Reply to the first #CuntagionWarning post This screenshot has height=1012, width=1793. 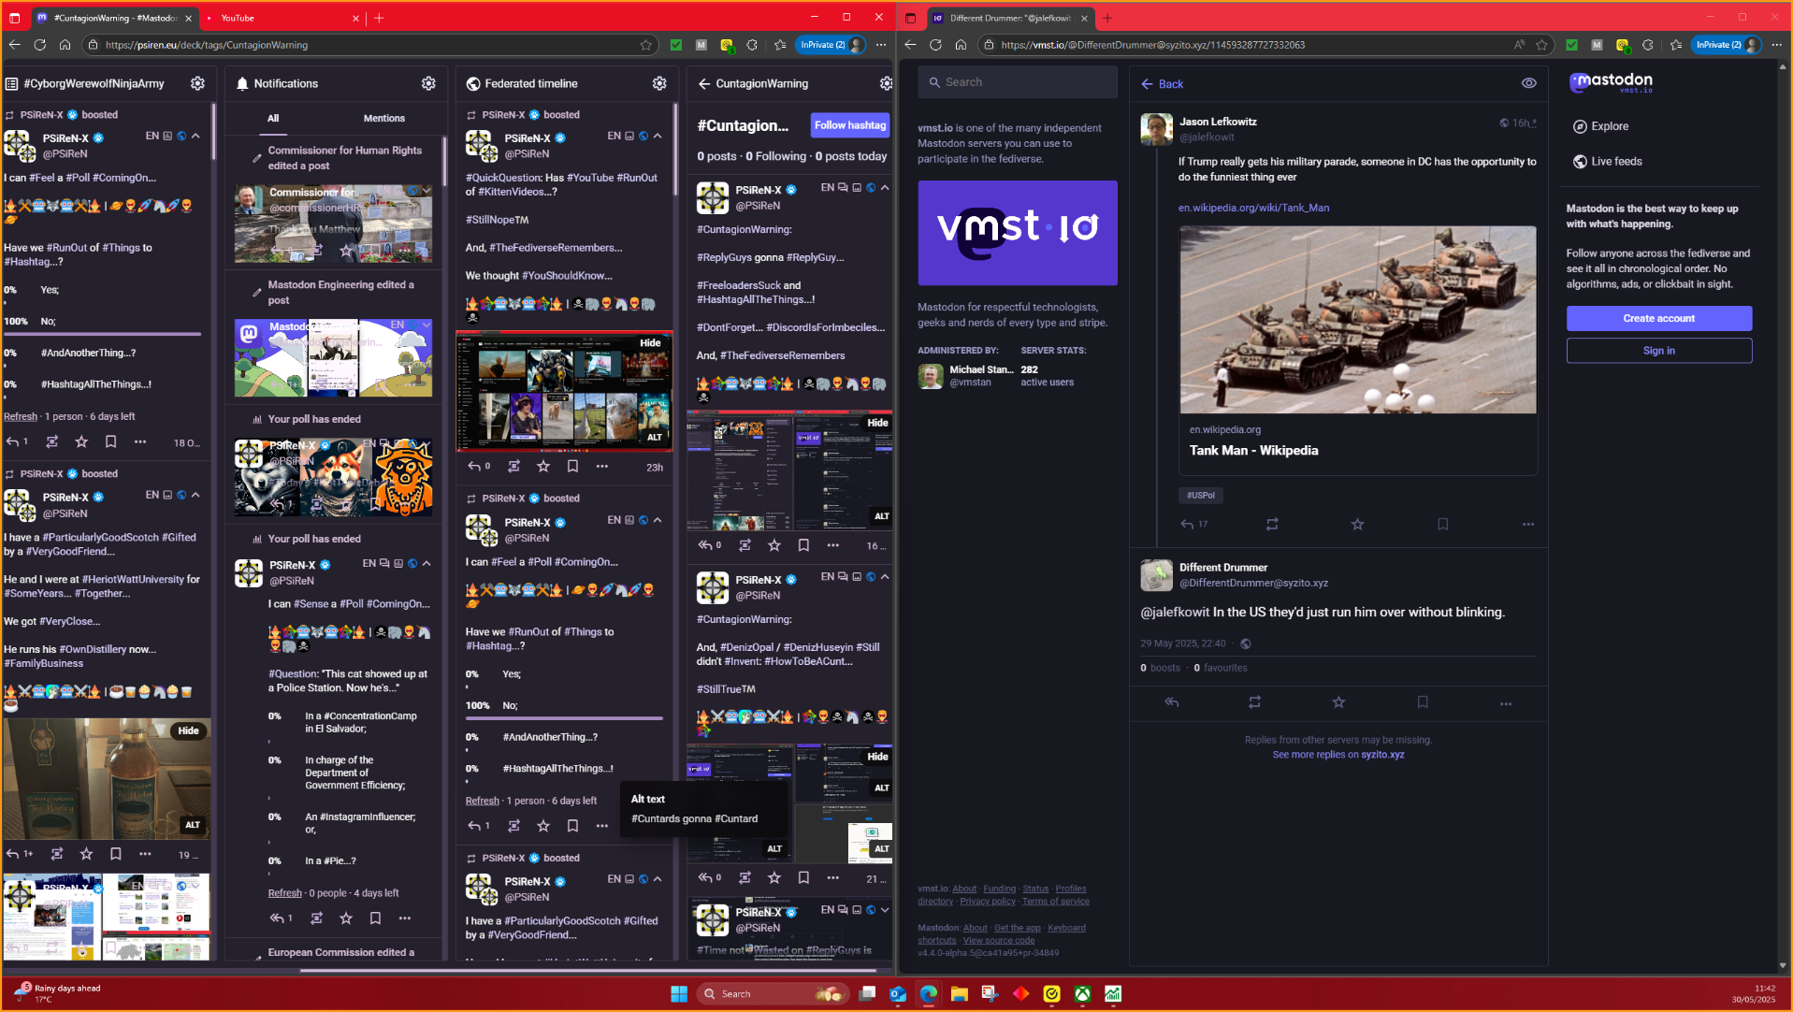[x=706, y=545]
